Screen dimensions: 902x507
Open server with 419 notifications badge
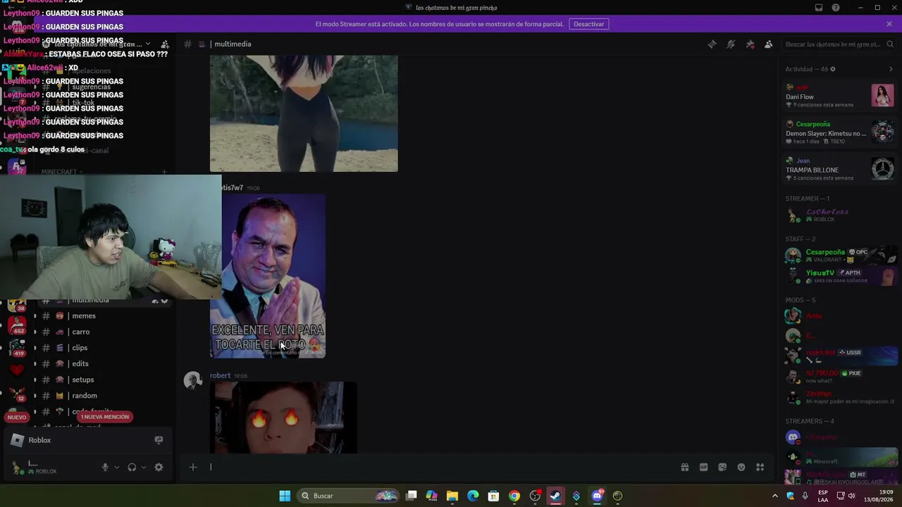coord(17,347)
